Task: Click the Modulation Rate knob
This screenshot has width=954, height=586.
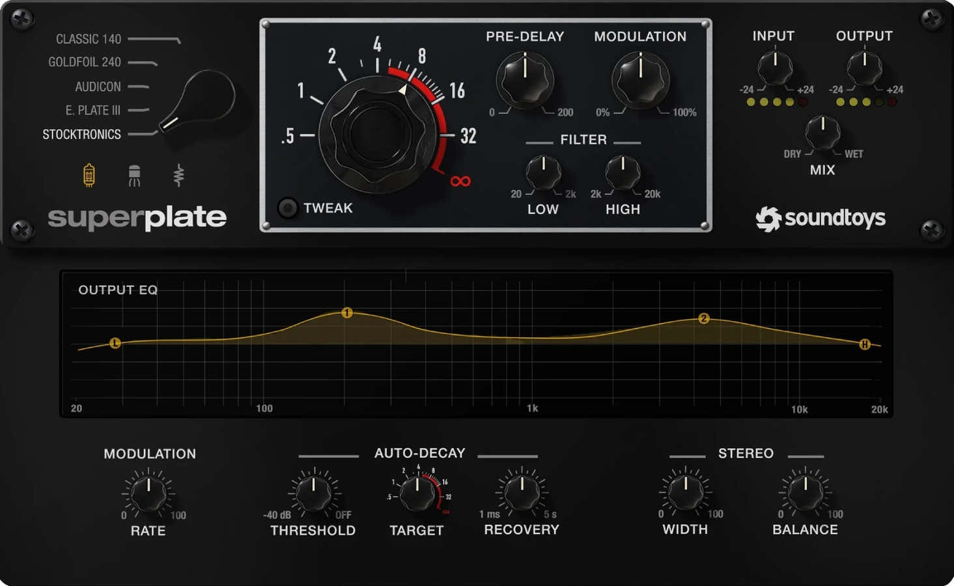Action: (x=148, y=494)
